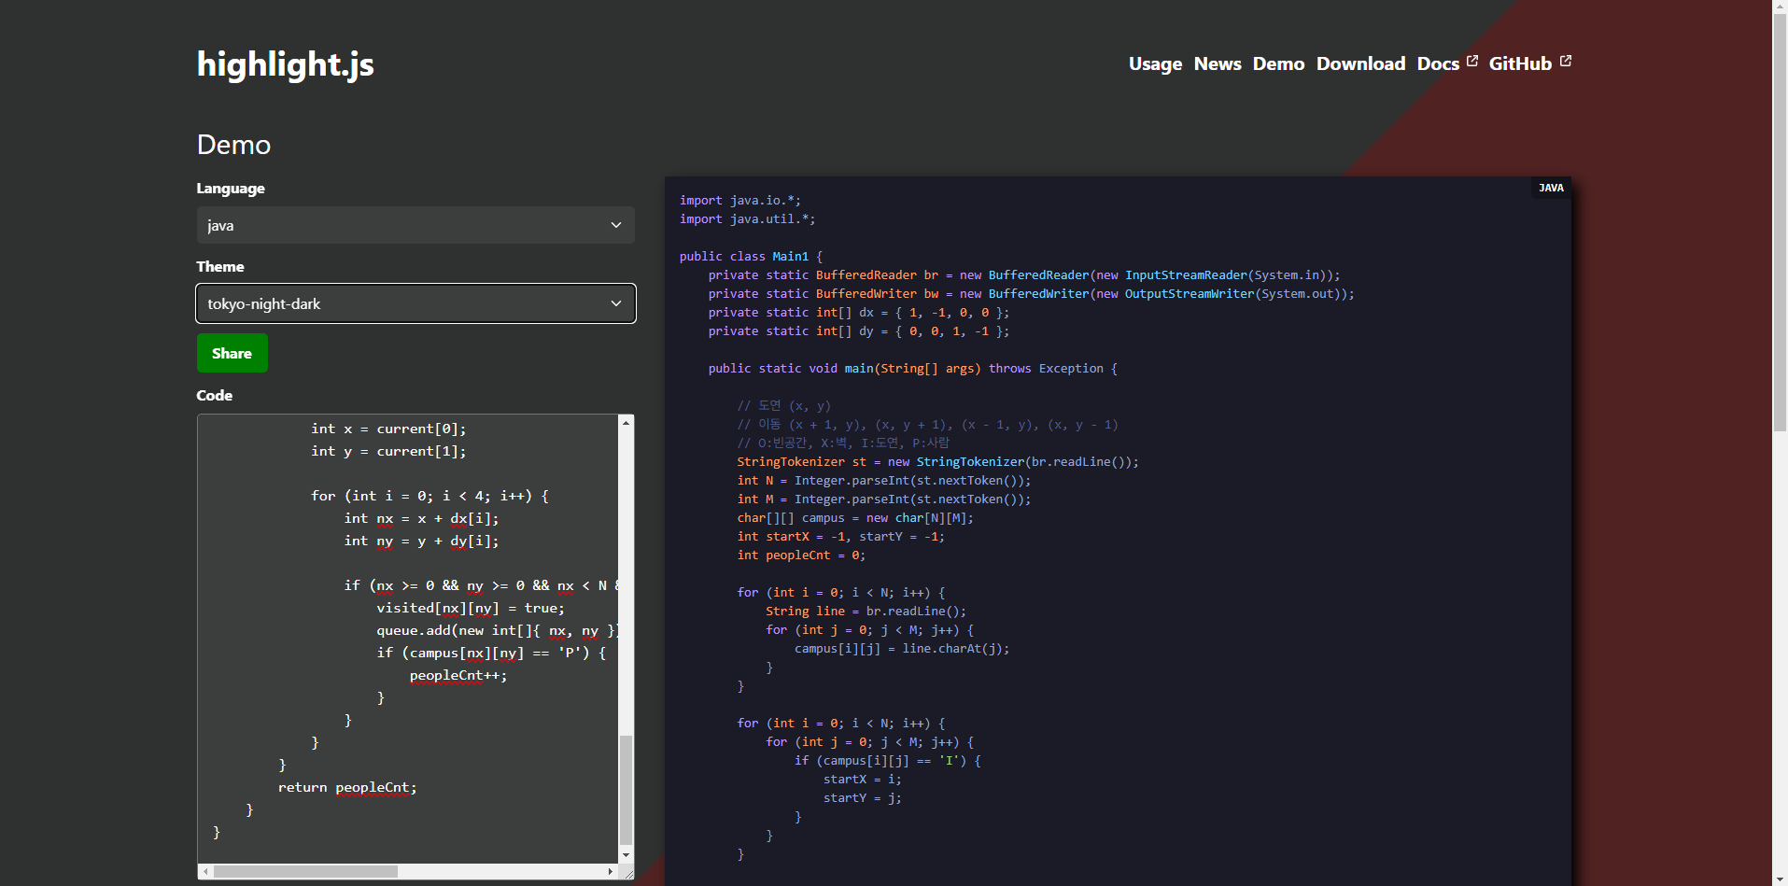Open the Usage page link
The image size is (1788, 886).
point(1155,64)
